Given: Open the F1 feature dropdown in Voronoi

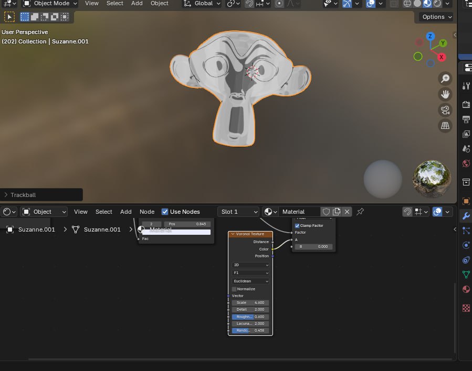Looking at the screenshot, I should tap(250, 273).
